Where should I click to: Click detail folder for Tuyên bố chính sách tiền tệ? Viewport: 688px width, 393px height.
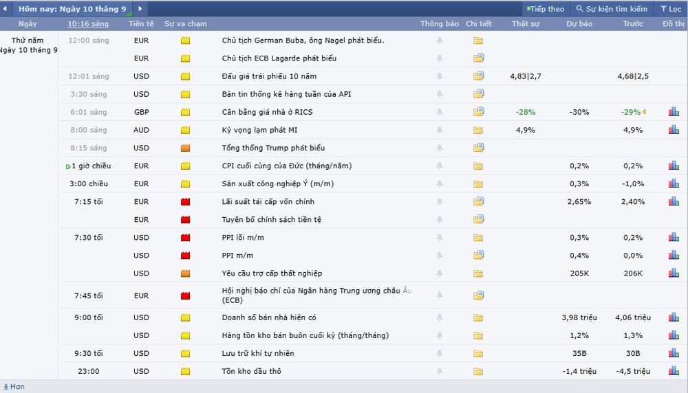[478, 219]
